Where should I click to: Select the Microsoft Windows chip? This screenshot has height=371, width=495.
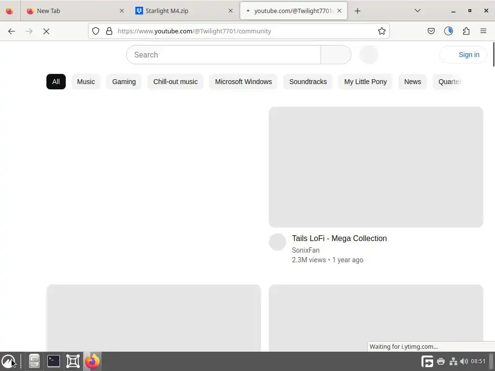click(244, 82)
